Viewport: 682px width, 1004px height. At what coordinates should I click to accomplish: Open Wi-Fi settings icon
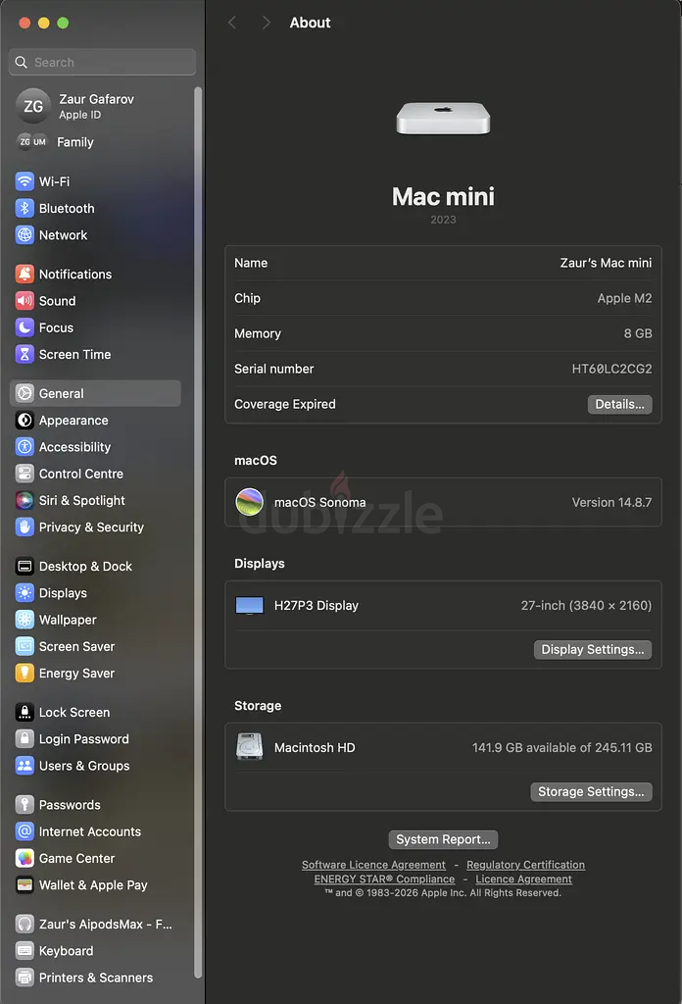click(24, 181)
